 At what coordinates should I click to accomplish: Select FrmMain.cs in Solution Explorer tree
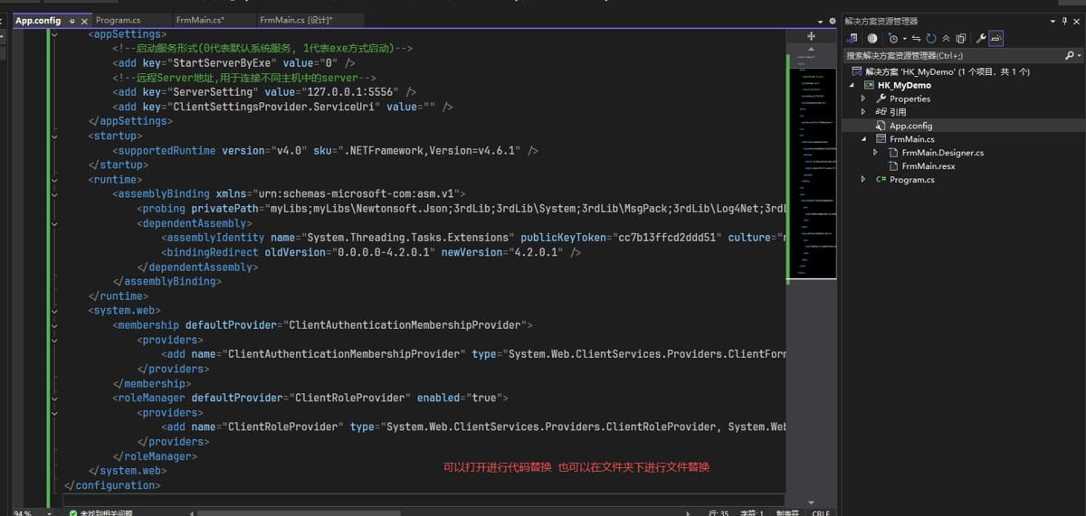[x=911, y=139]
